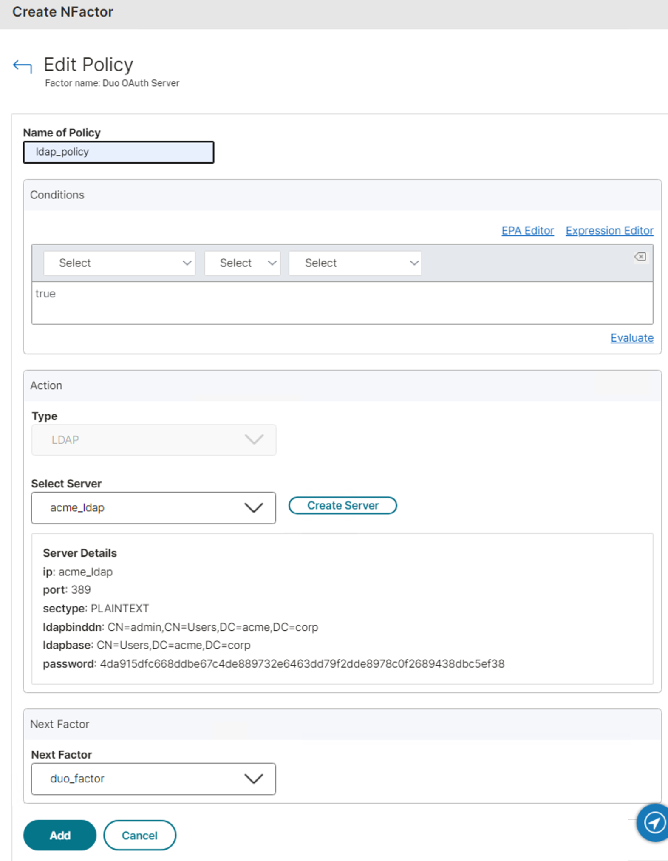The image size is (668, 861).
Task: Click the Evaluate link
Action: point(631,338)
